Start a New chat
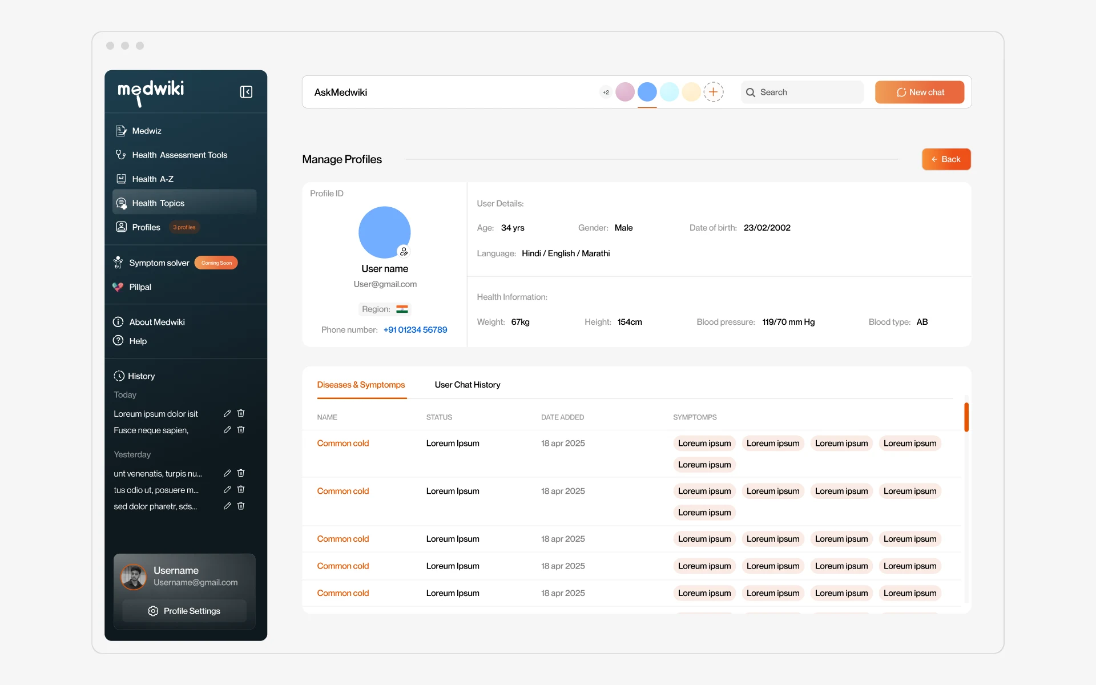Viewport: 1096px width, 685px height. click(920, 92)
